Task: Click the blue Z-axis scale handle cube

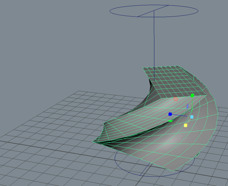Action: click(x=170, y=114)
